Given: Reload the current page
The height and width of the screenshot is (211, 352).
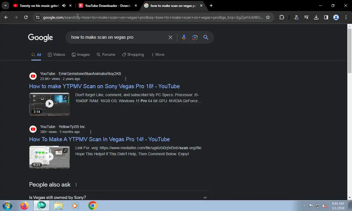Looking at the screenshot, I should click(x=26, y=17).
